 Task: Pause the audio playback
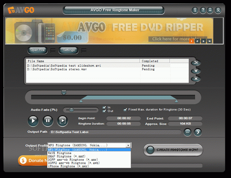[x=48, y=121]
